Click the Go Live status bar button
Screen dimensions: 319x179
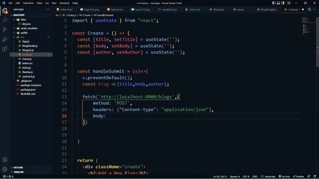pos(284,177)
